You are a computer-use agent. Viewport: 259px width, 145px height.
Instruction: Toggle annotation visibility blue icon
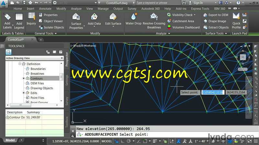[178, 141]
